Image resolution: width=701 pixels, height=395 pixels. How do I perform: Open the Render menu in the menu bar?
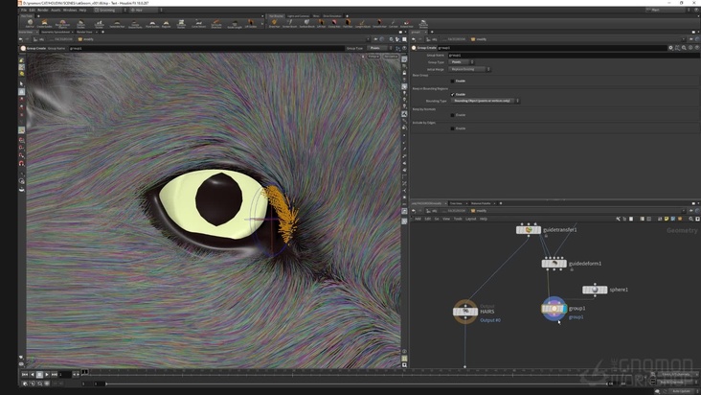click(43, 11)
